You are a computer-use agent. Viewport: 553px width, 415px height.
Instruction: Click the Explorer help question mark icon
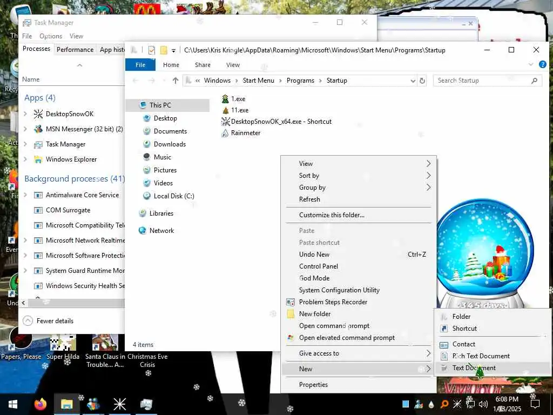click(x=542, y=65)
